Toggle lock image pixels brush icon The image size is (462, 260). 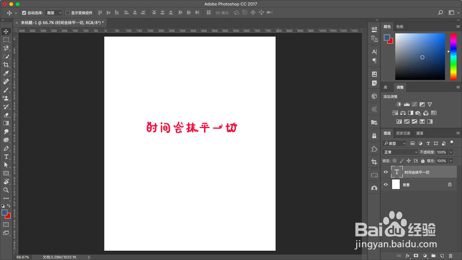click(x=401, y=161)
